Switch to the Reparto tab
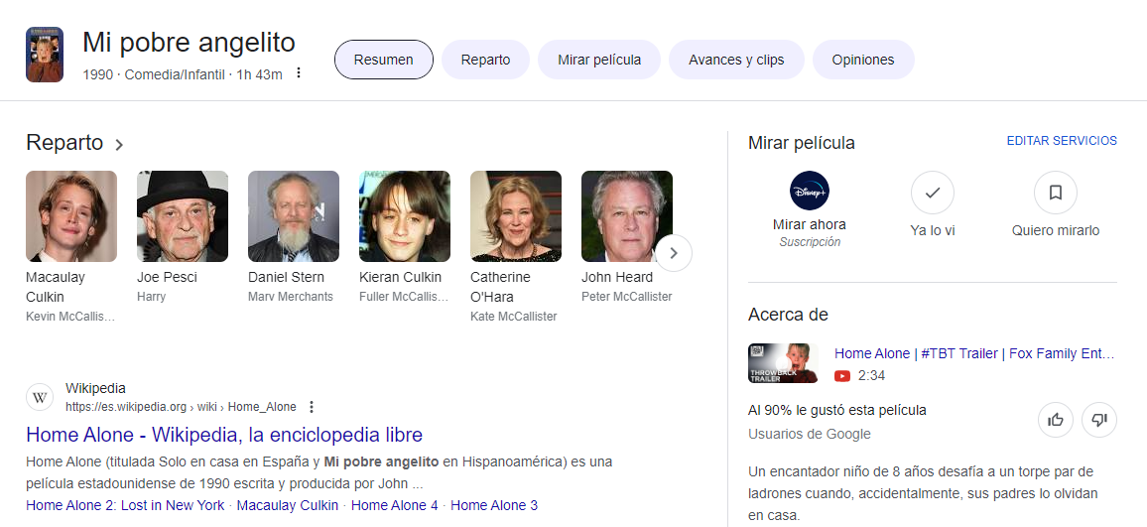The width and height of the screenshot is (1147, 527). point(485,60)
